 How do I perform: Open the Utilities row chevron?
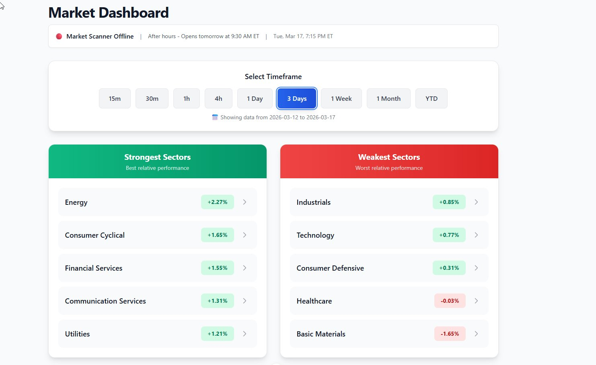pos(245,334)
